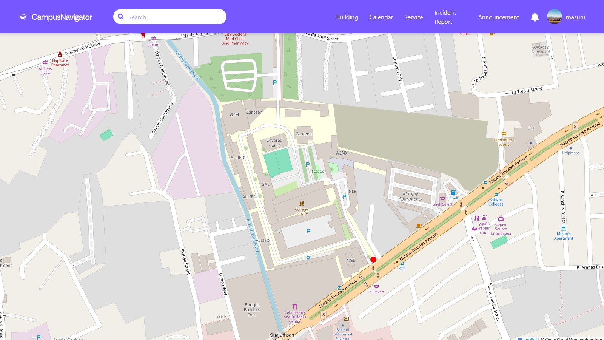This screenshot has width=604, height=340.
Task: Click the parking icon inside RTL building
Action: tap(308, 231)
